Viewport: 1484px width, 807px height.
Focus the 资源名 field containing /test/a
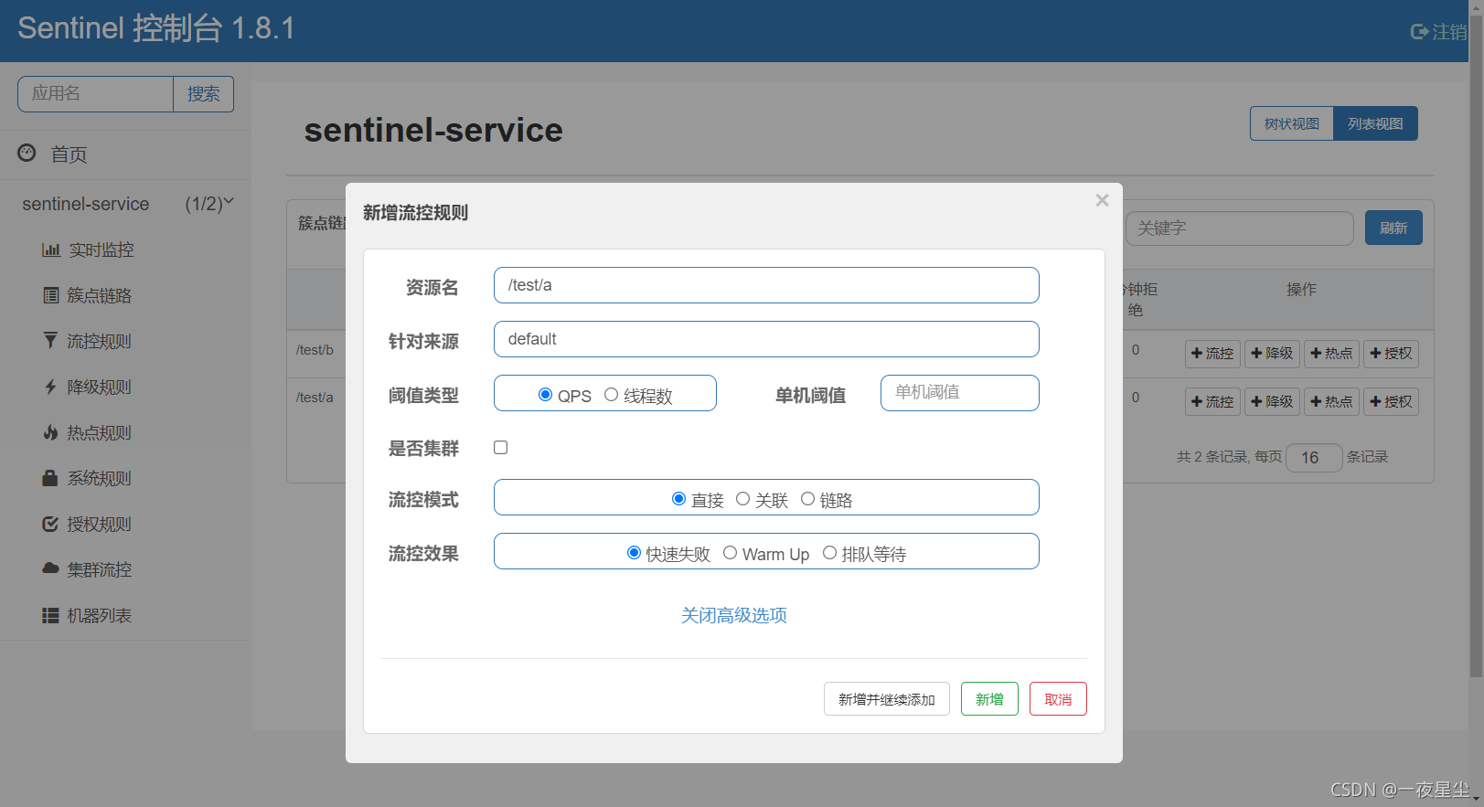coord(766,285)
